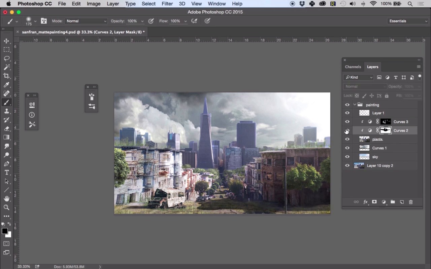431x269 pixels.
Task: Select the Curves 2 layer mask thumbnail
Action: pos(386,130)
